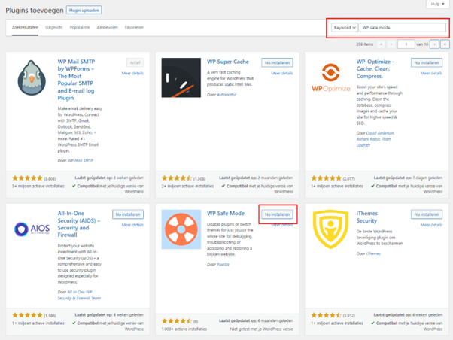This screenshot has height=340, width=453.
Task: Go to next results page arrow
Action: pyautogui.click(x=434, y=44)
